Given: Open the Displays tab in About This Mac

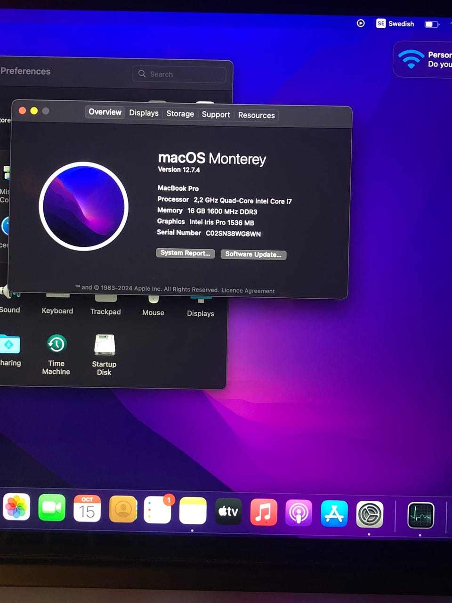Looking at the screenshot, I should [144, 113].
